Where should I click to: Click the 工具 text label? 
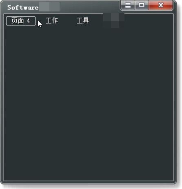pos(83,21)
